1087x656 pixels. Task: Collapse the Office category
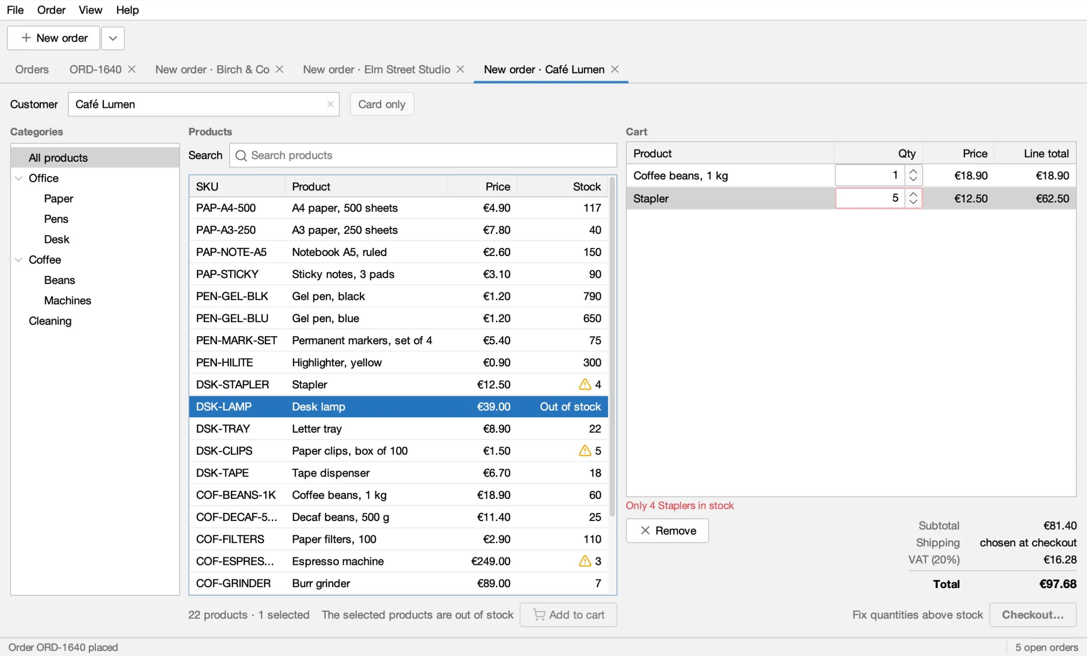[x=19, y=178]
